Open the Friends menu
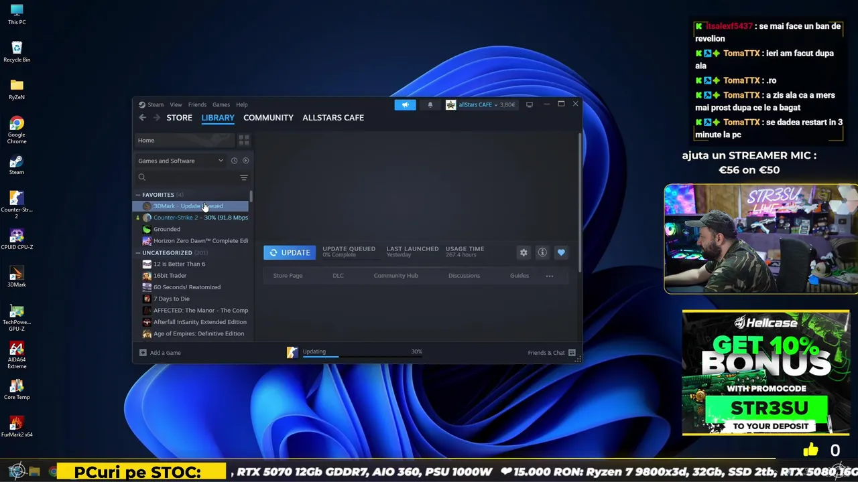This screenshot has width=858, height=482. tap(197, 104)
